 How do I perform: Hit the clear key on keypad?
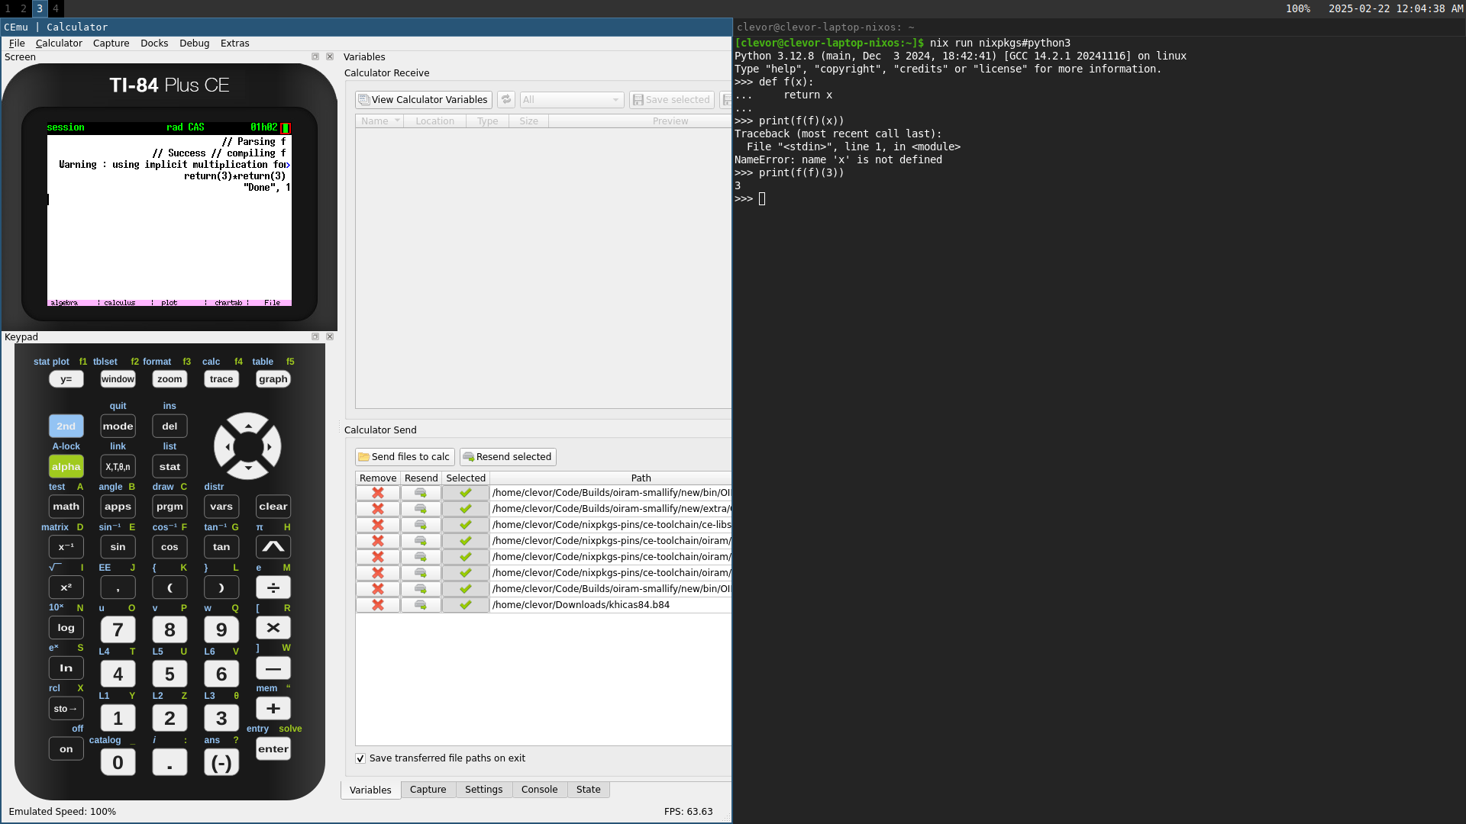coord(273,506)
